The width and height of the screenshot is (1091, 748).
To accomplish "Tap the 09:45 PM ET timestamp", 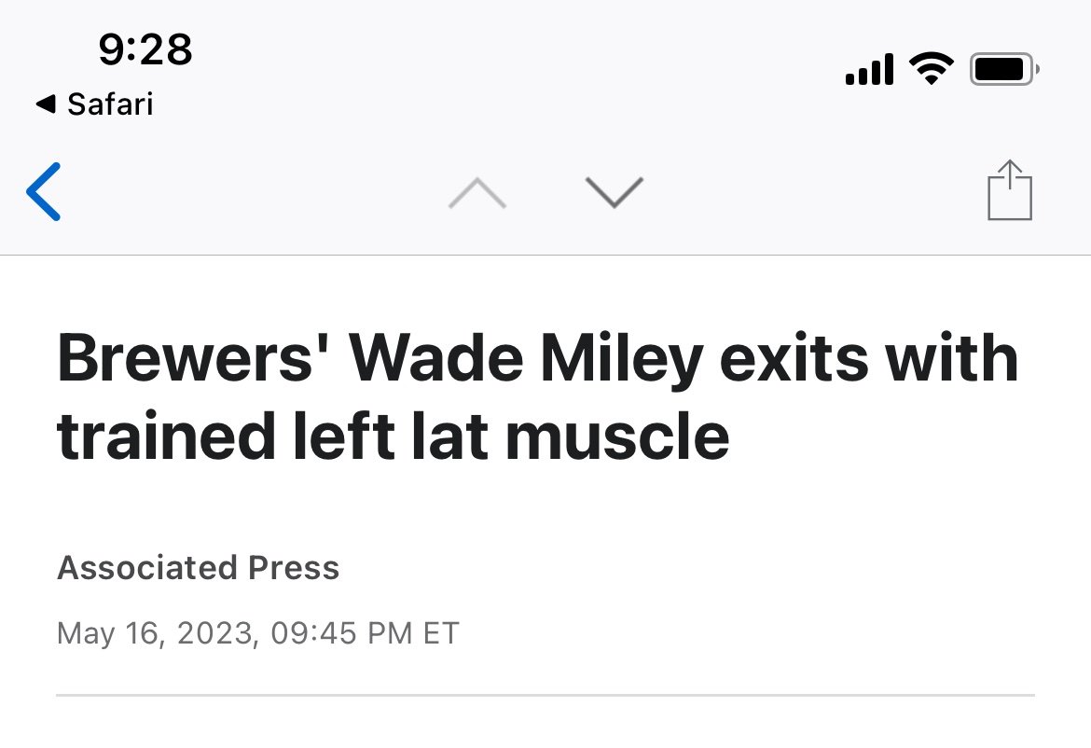I will click(366, 634).
